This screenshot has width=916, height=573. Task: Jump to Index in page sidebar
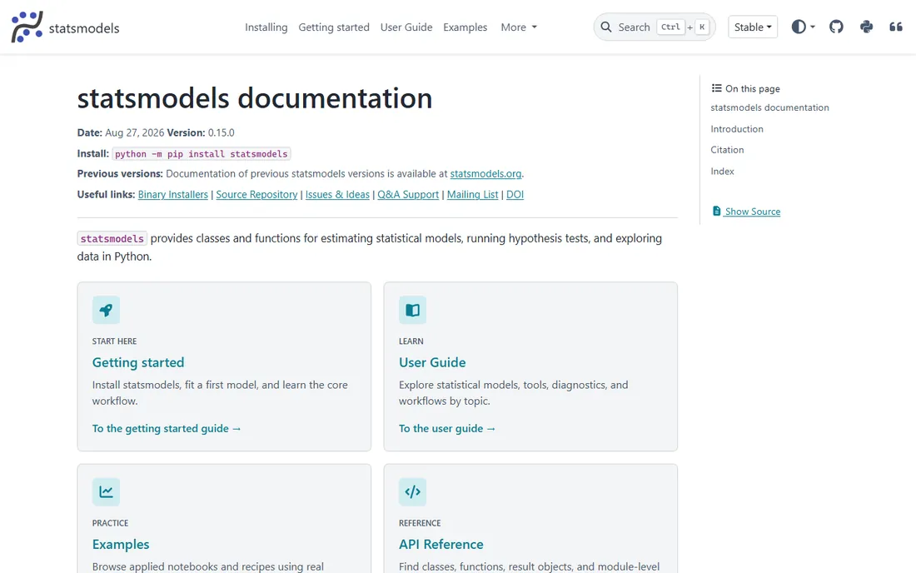[722, 171]
